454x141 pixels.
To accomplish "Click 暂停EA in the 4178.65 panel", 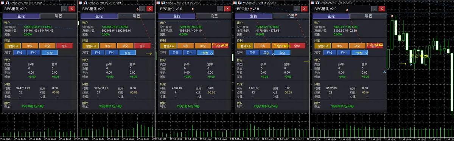I will (245, 46).
